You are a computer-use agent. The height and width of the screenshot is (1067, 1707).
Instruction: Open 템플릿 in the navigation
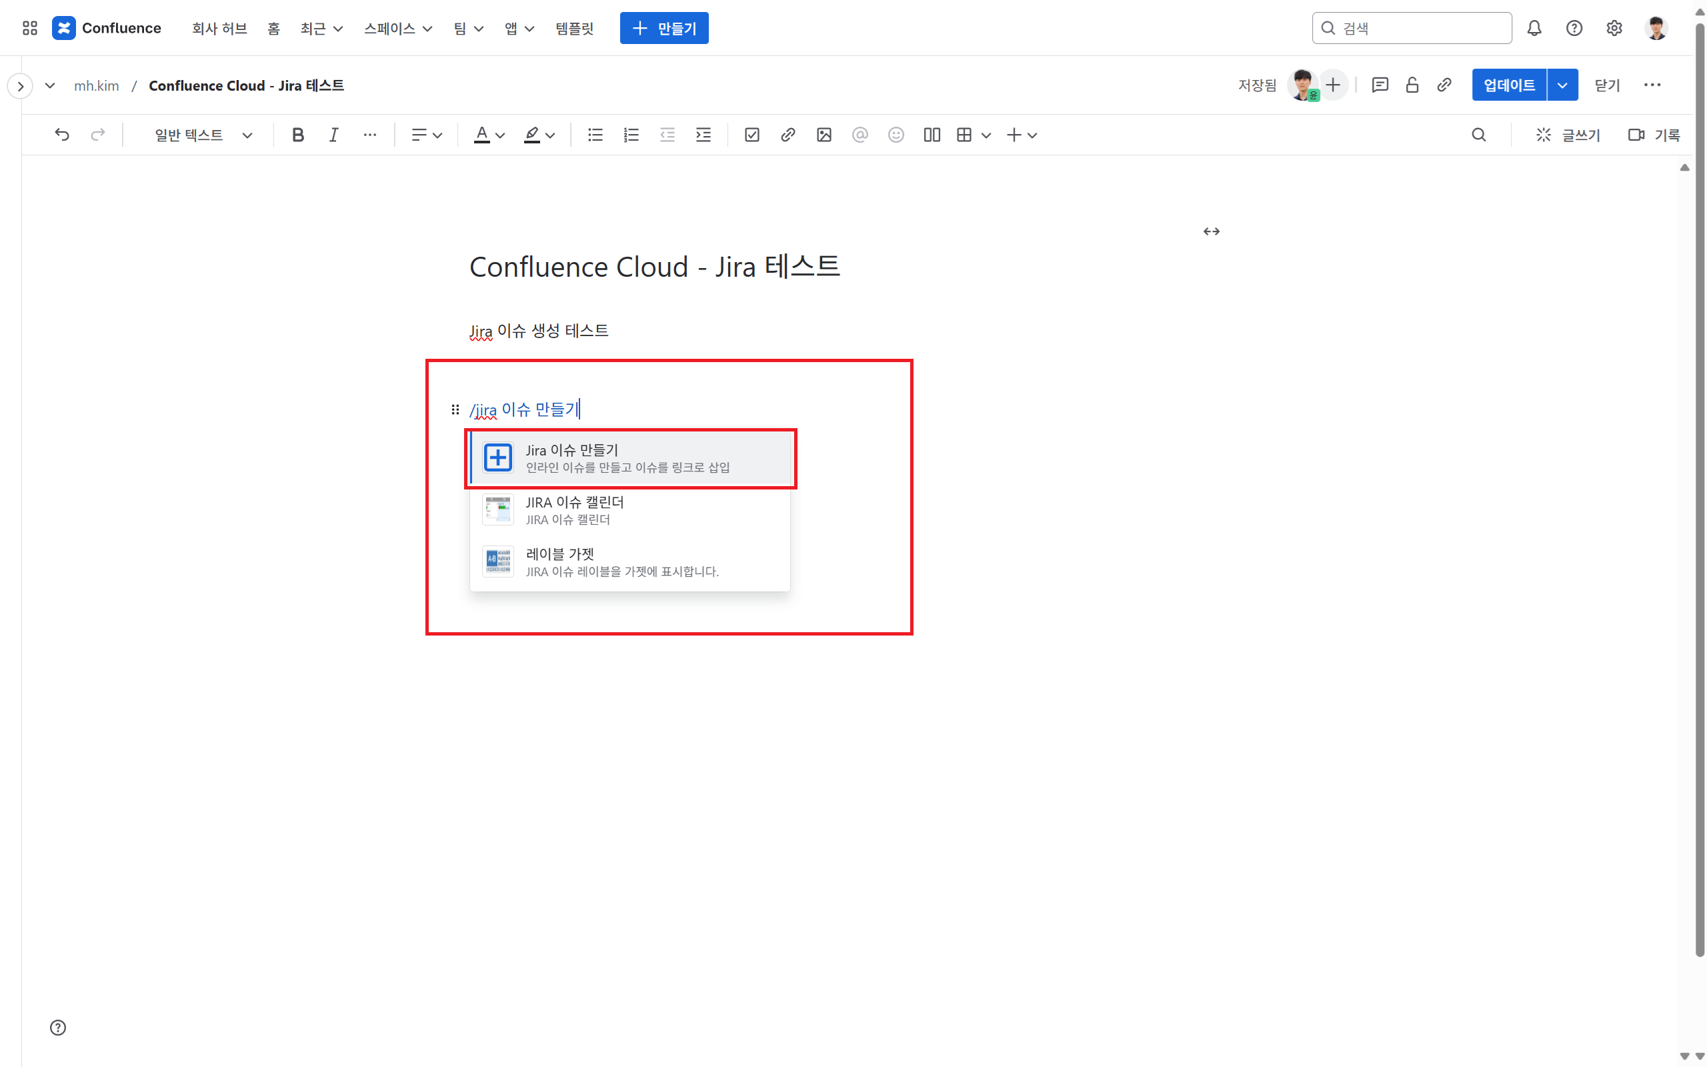point(574,28)
